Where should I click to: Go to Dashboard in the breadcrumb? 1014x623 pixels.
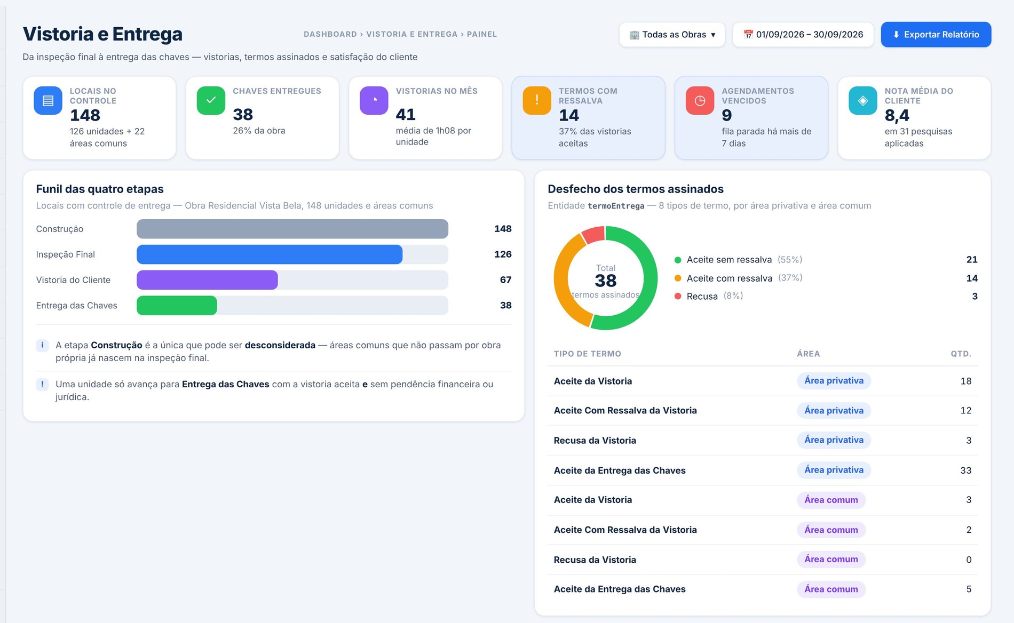point(330,34)
